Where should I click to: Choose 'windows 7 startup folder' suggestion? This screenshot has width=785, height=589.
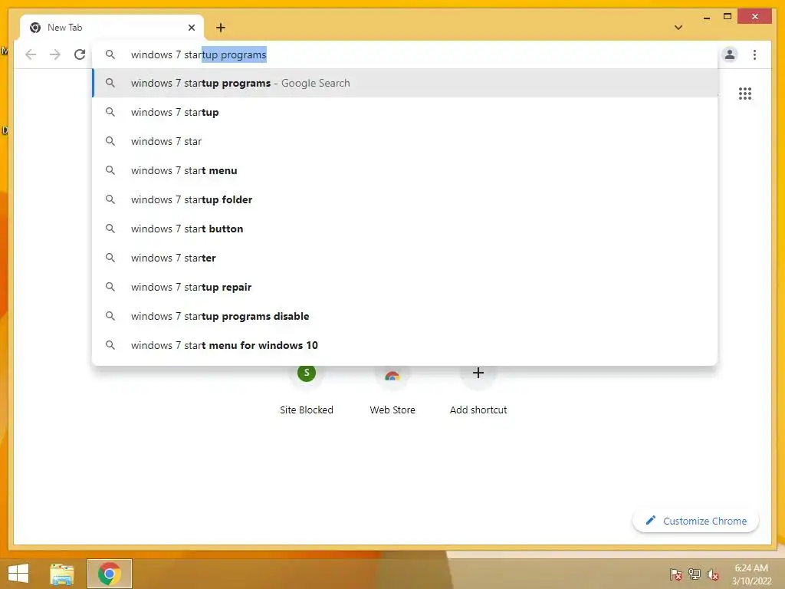coord(405,199)
